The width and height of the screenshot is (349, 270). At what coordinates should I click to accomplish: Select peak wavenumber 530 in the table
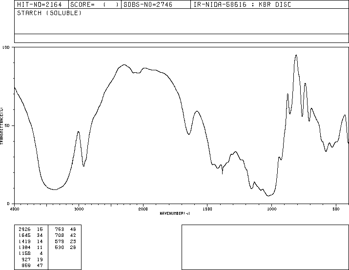[x=60, y=247]
